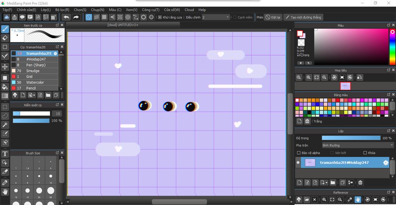Select the rectangular Selection tool

pos(5,107)
